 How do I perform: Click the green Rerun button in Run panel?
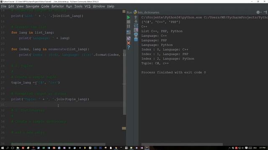click(129, 17)
